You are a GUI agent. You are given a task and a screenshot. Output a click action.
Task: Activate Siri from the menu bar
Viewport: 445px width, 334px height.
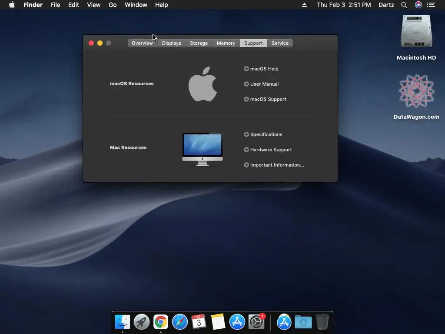click(x=418, y=5)
